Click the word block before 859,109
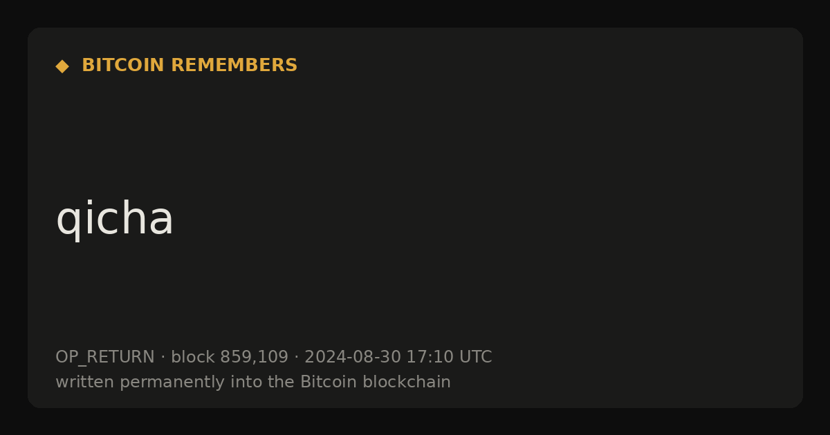Image resolution: width=830 pixels, height=435 pixels. (193, 358)
